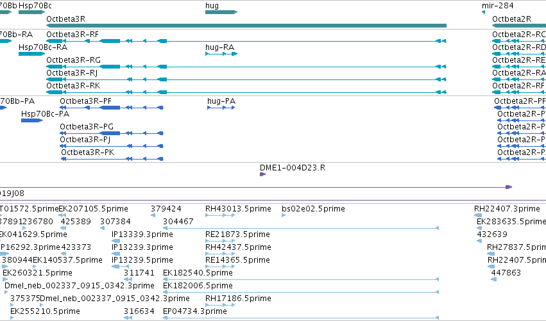Viewport: 546px width, 321px height.
Task: Select feature 447863
Action: 506,273
